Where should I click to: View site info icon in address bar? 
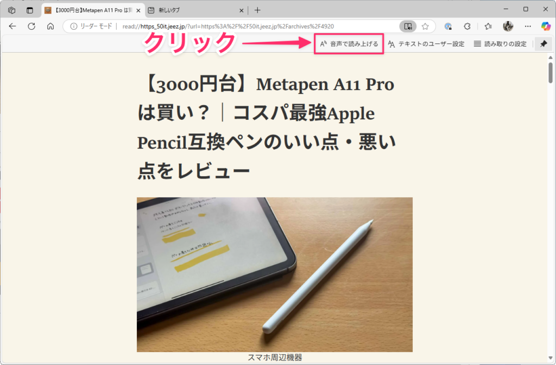73,26
